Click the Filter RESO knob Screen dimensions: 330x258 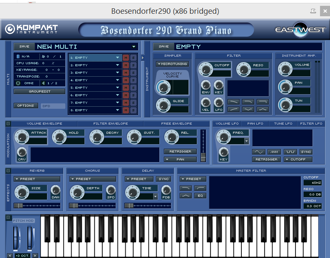point(243,69)
